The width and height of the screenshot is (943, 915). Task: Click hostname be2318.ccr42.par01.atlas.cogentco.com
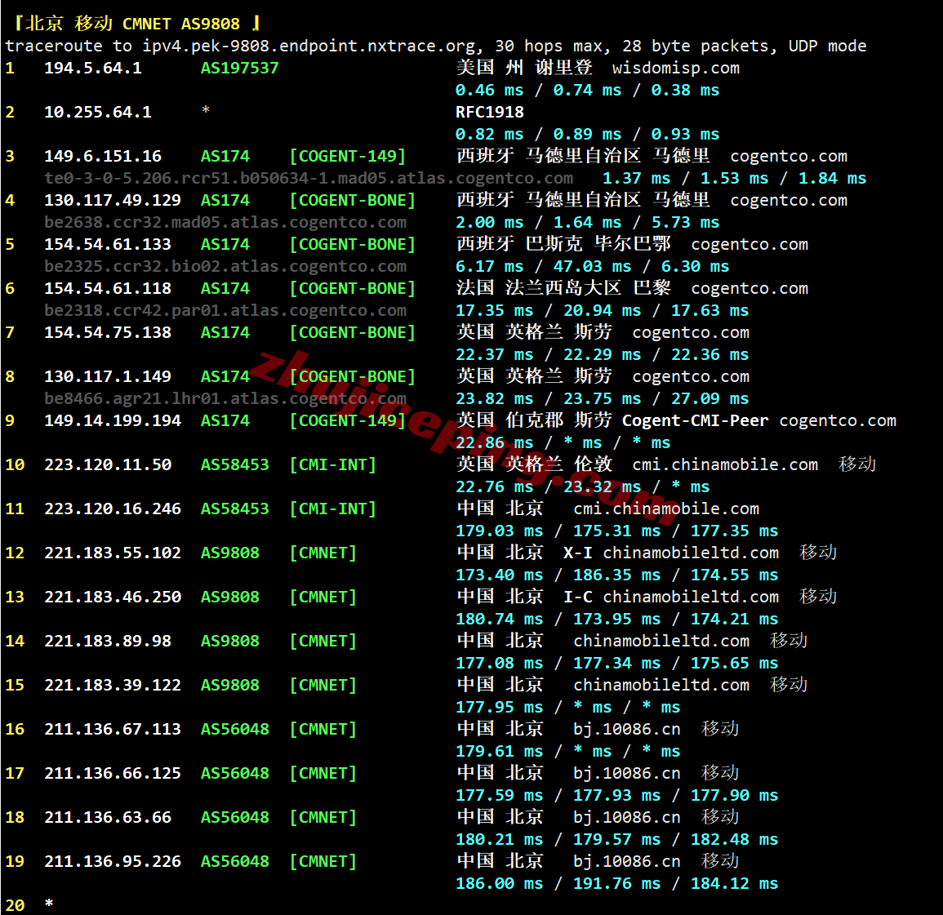coord(225,311)
